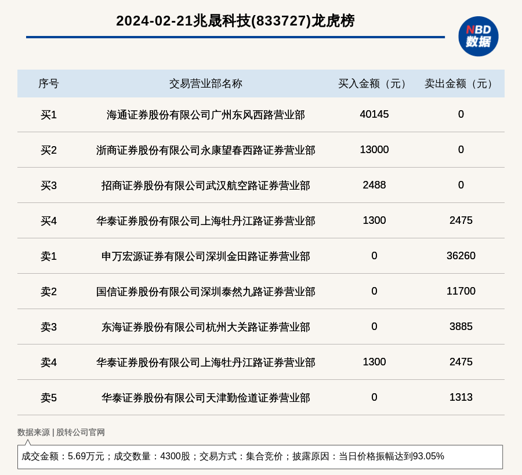Click buy amount 1300 in 卖4 row

[x=374, y=362]
